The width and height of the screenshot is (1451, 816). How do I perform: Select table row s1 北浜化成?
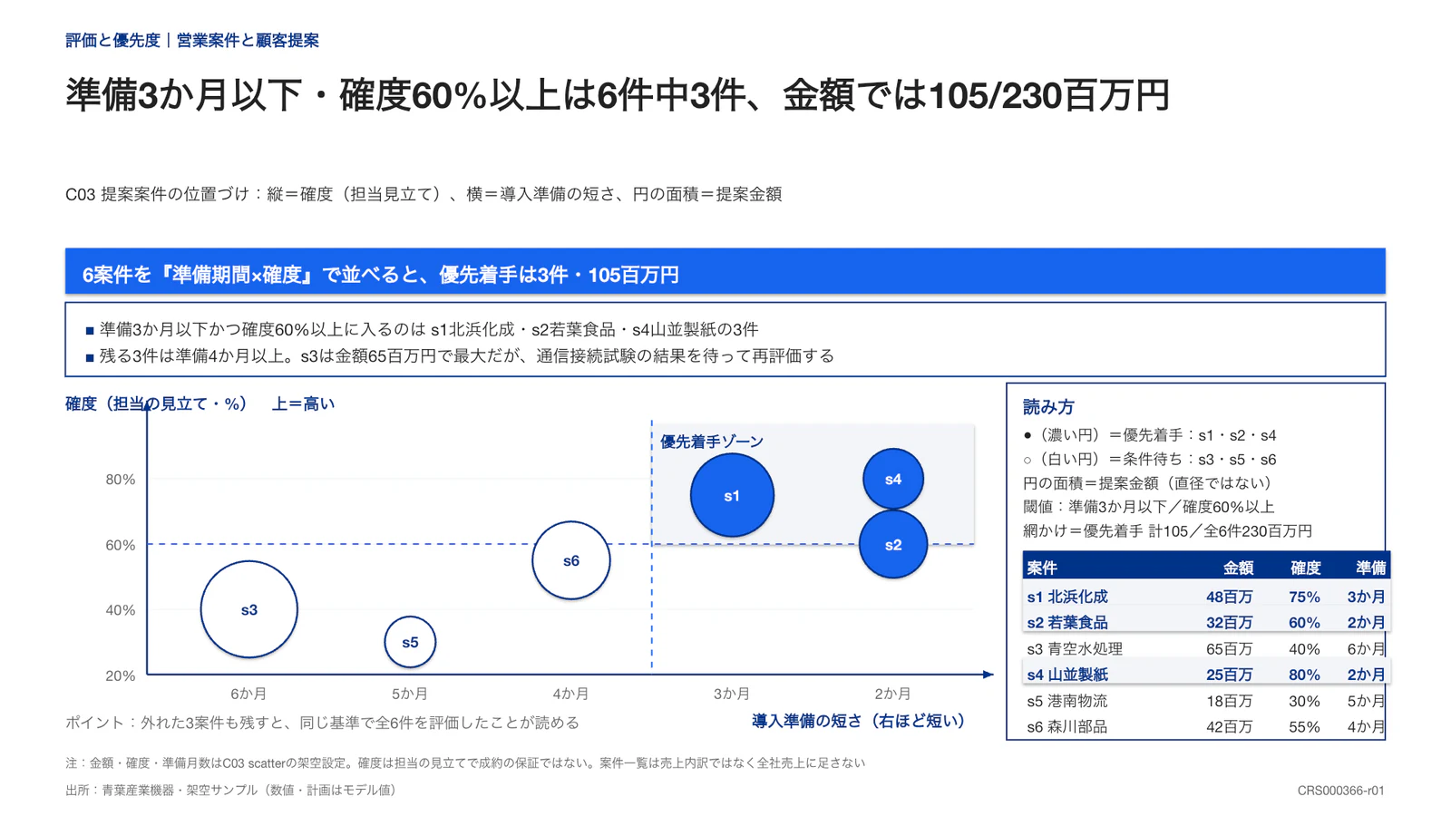click(1206, 597)
